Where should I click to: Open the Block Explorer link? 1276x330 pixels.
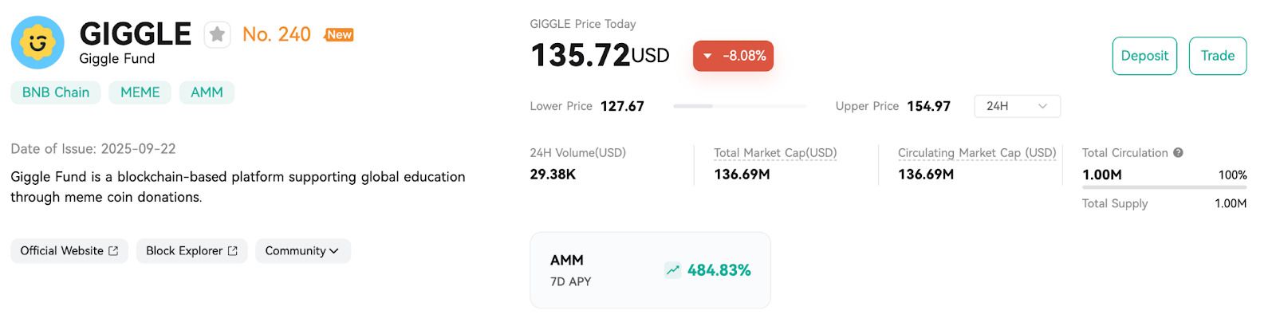[184, 251]
